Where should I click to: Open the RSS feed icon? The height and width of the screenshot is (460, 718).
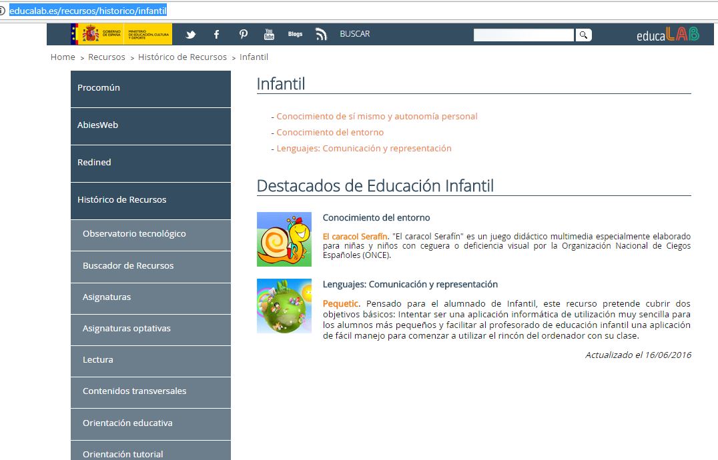pos(322,35)
